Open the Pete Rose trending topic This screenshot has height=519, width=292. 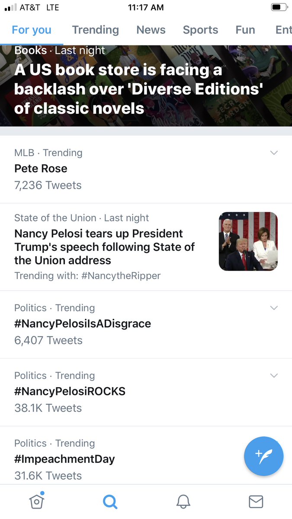click(41, 168)
